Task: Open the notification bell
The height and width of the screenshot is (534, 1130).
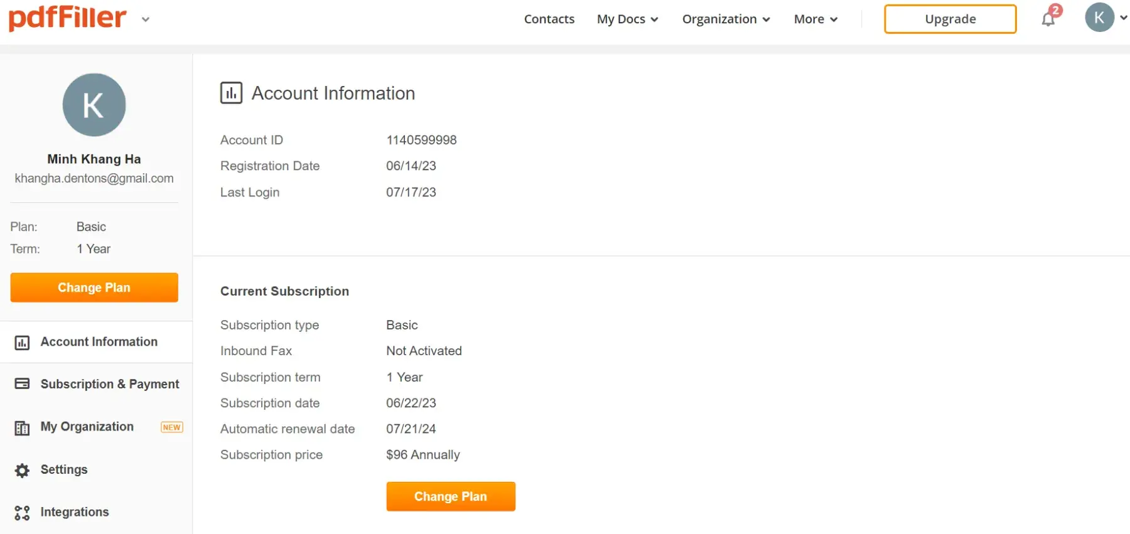Action: click(1048, 19)
